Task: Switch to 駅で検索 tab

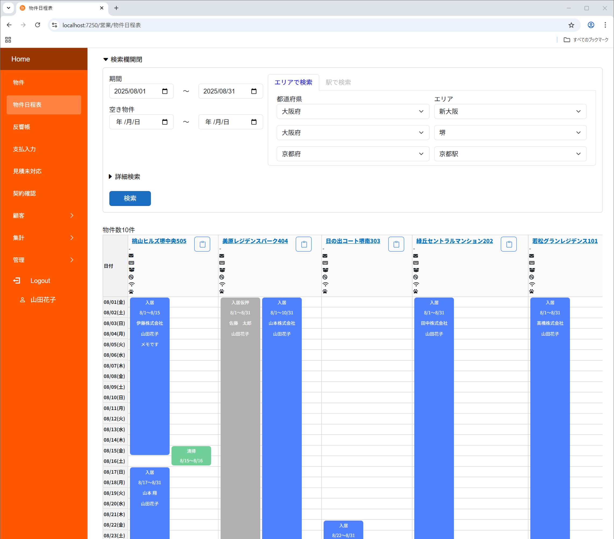Action: (338, 82)
